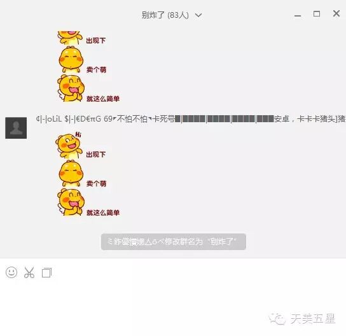This screenshot has width=346, height=336.
Task: Close the chat window
Action: click(x=336, y=13)
